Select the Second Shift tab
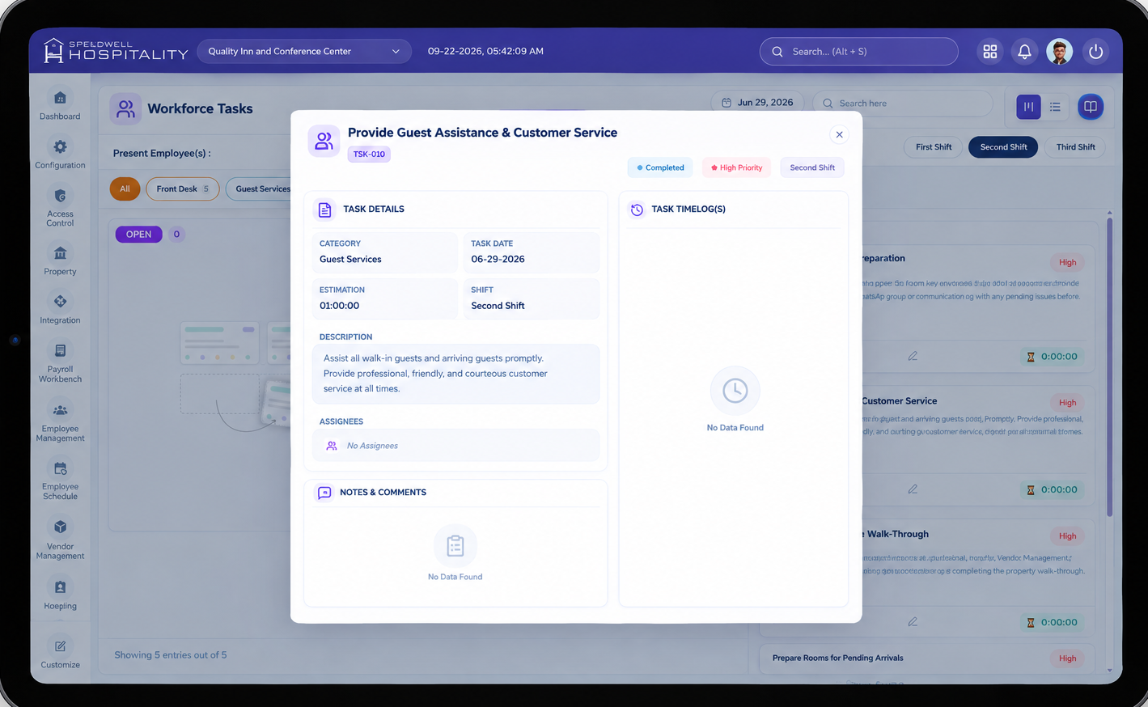 tap(1003, 147)
